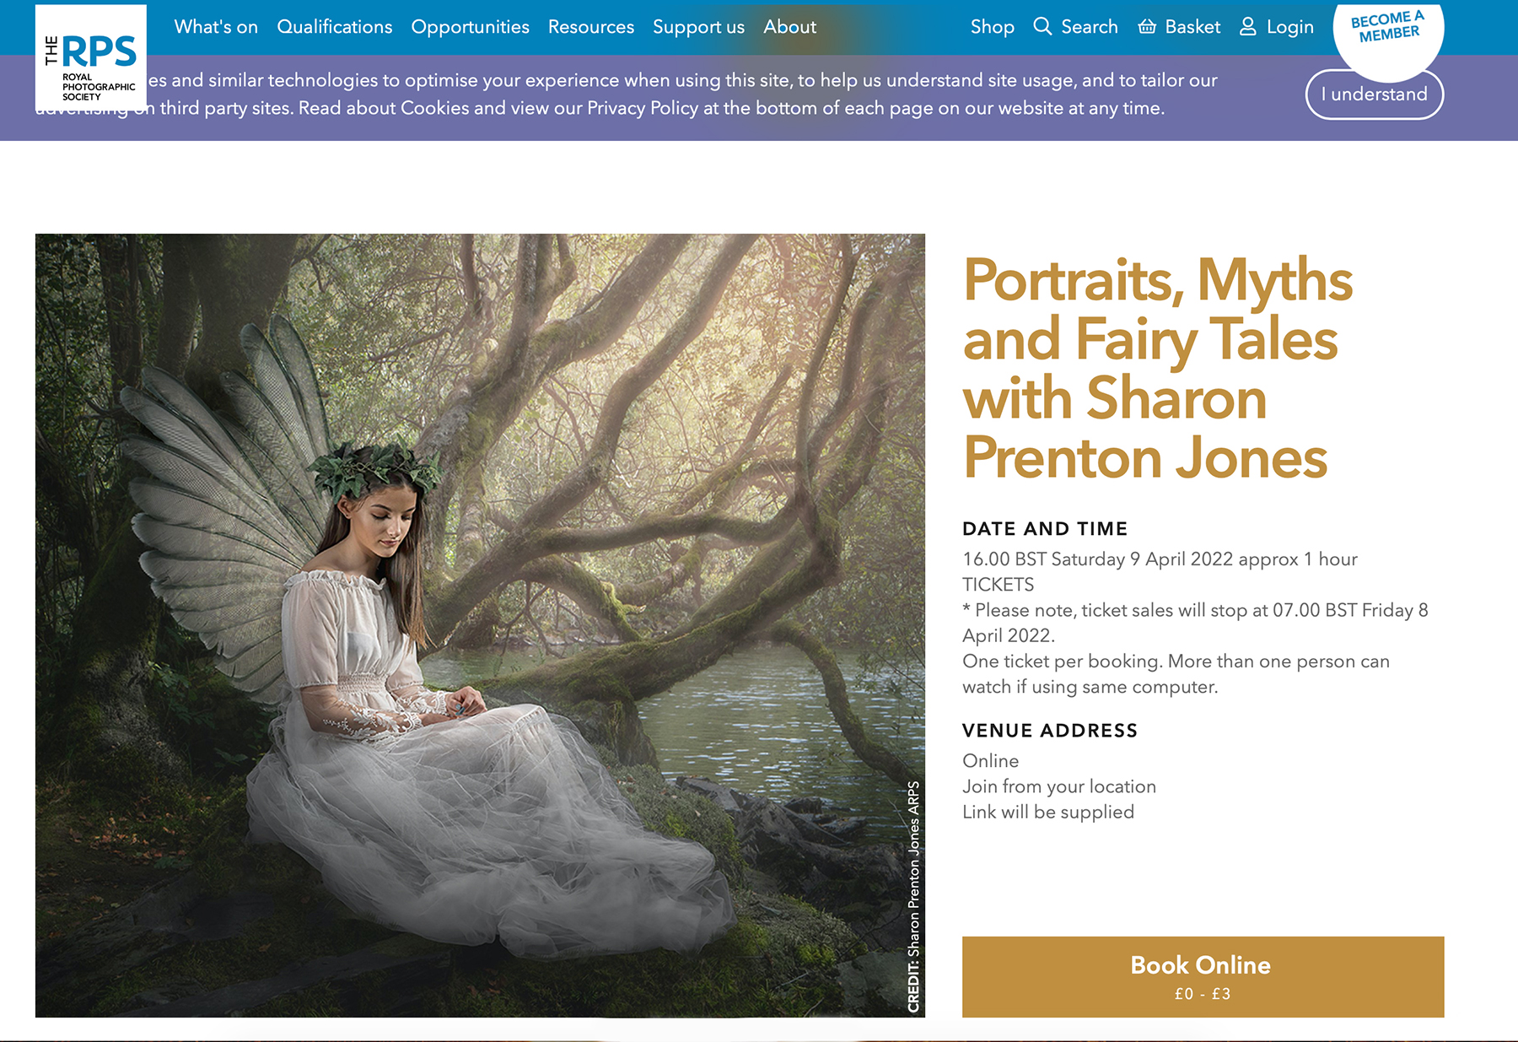Click the Login text link
The image size is (1518, 1042).
(x=1290, y=27)
